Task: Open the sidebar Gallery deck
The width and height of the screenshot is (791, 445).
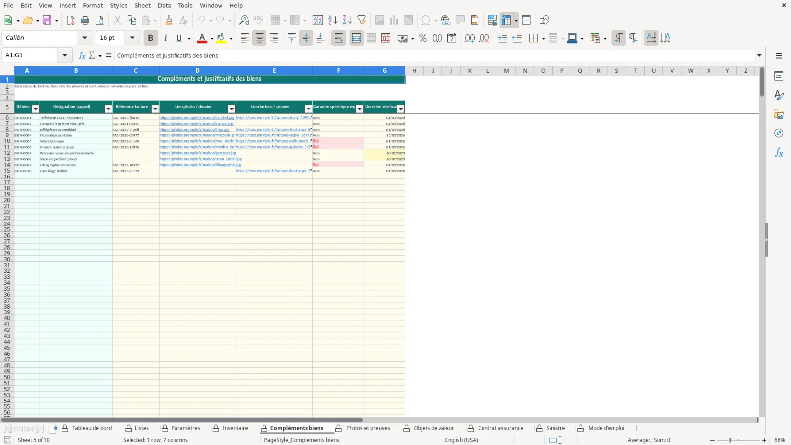Action: coord(779,114)
